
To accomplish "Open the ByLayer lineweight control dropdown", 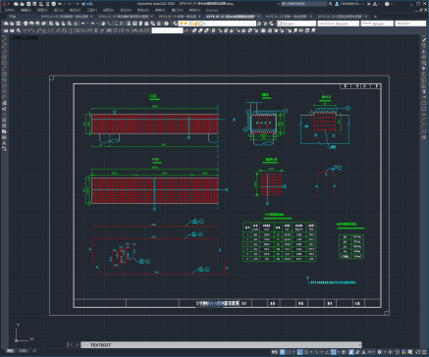I will coord(377,24).
